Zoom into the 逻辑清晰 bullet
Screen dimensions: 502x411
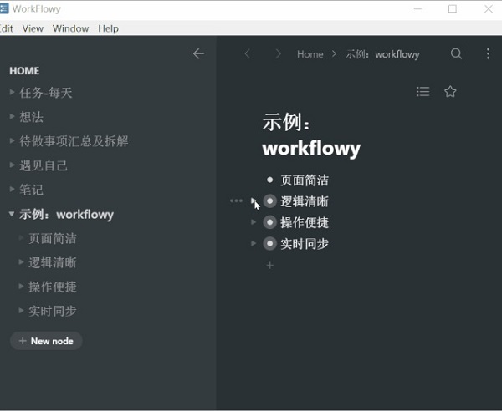pos(270,201)
